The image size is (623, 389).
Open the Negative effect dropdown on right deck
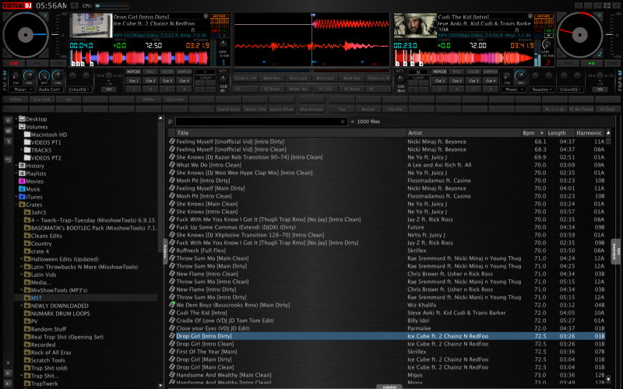[x=541, y=89]
